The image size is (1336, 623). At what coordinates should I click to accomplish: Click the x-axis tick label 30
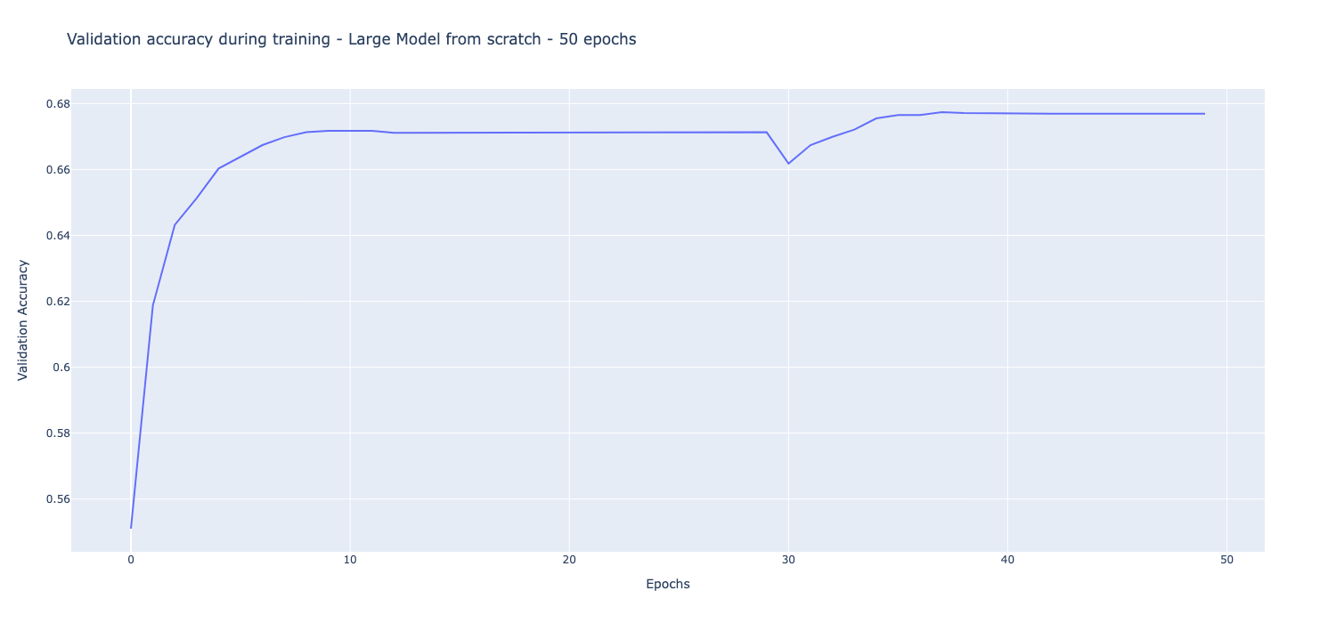[788, 559]
